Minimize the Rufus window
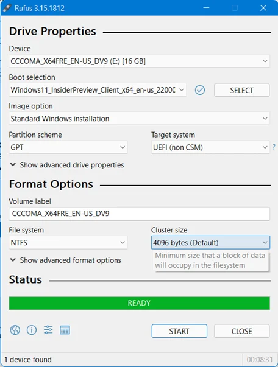The width and height of the screenshot is (278, 367). click(x=206, y=8)
